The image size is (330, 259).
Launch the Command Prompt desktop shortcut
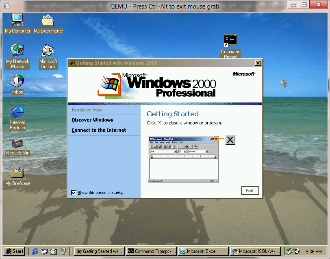[x=230, y=41]
